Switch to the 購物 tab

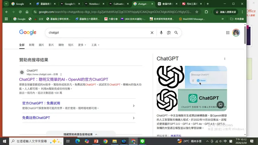click(61, 45)
